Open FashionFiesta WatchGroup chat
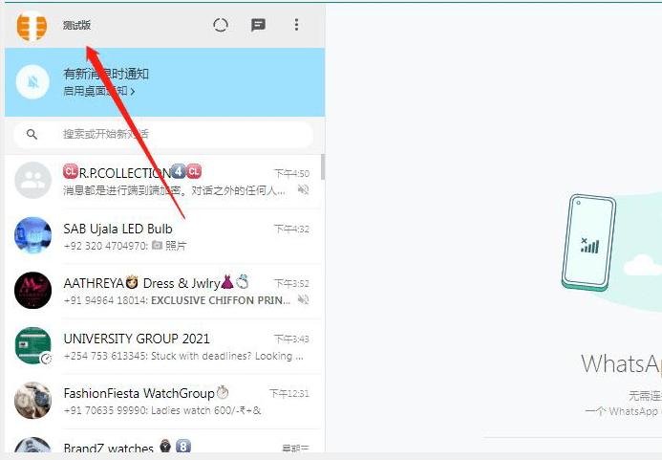 click(164, 401)
